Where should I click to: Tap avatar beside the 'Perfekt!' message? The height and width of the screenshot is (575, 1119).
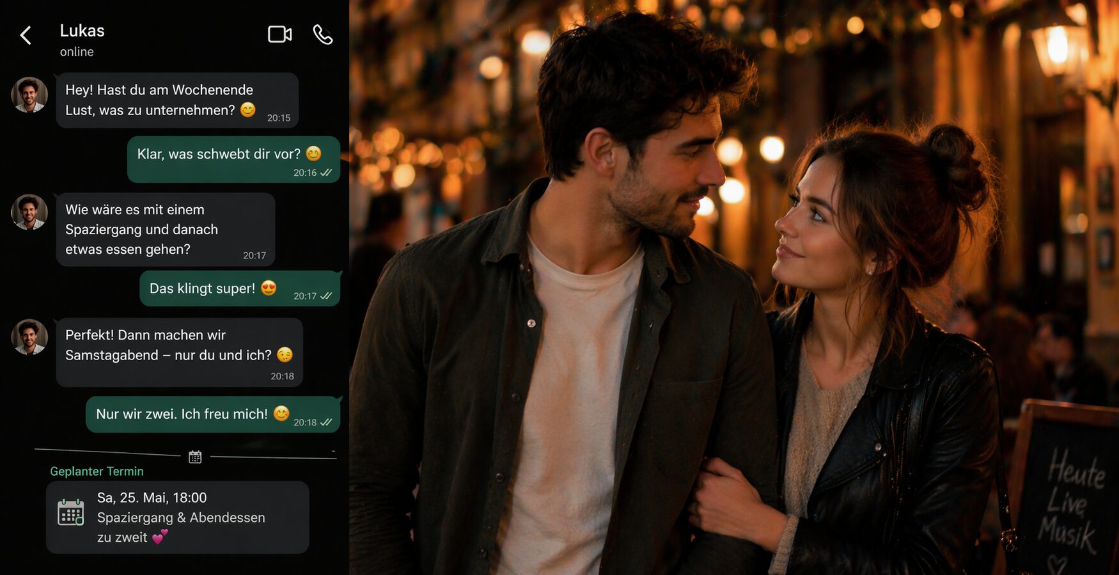click(x=29, y=336)
